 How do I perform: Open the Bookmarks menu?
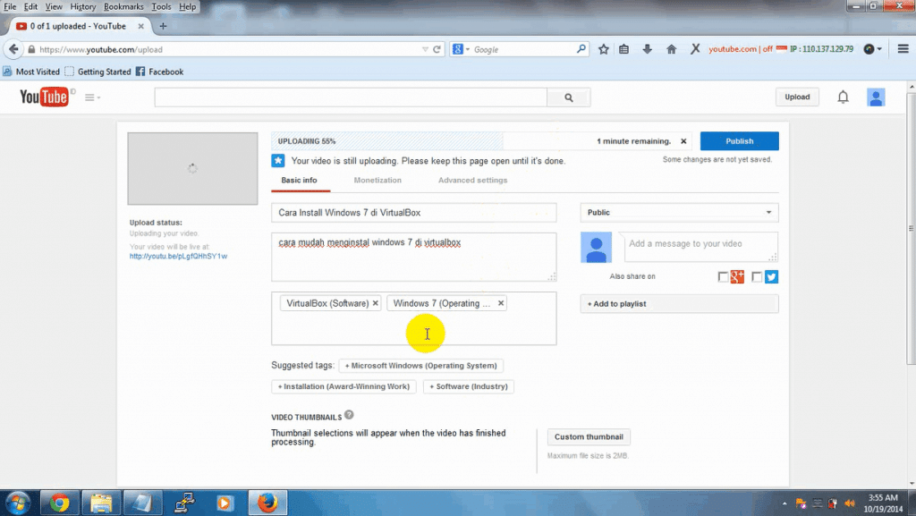123,7
